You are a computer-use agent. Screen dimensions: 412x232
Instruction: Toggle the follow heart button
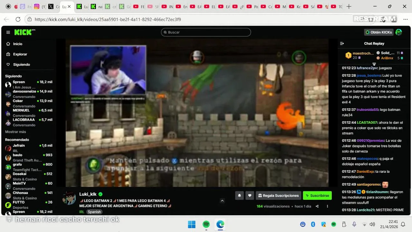point(249,195)
